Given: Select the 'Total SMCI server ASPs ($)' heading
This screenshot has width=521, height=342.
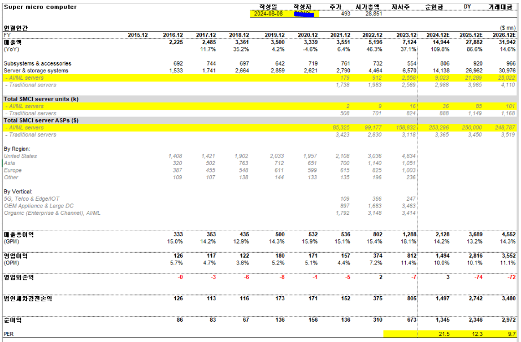Looking at the screenshot, I should (41, 120).
